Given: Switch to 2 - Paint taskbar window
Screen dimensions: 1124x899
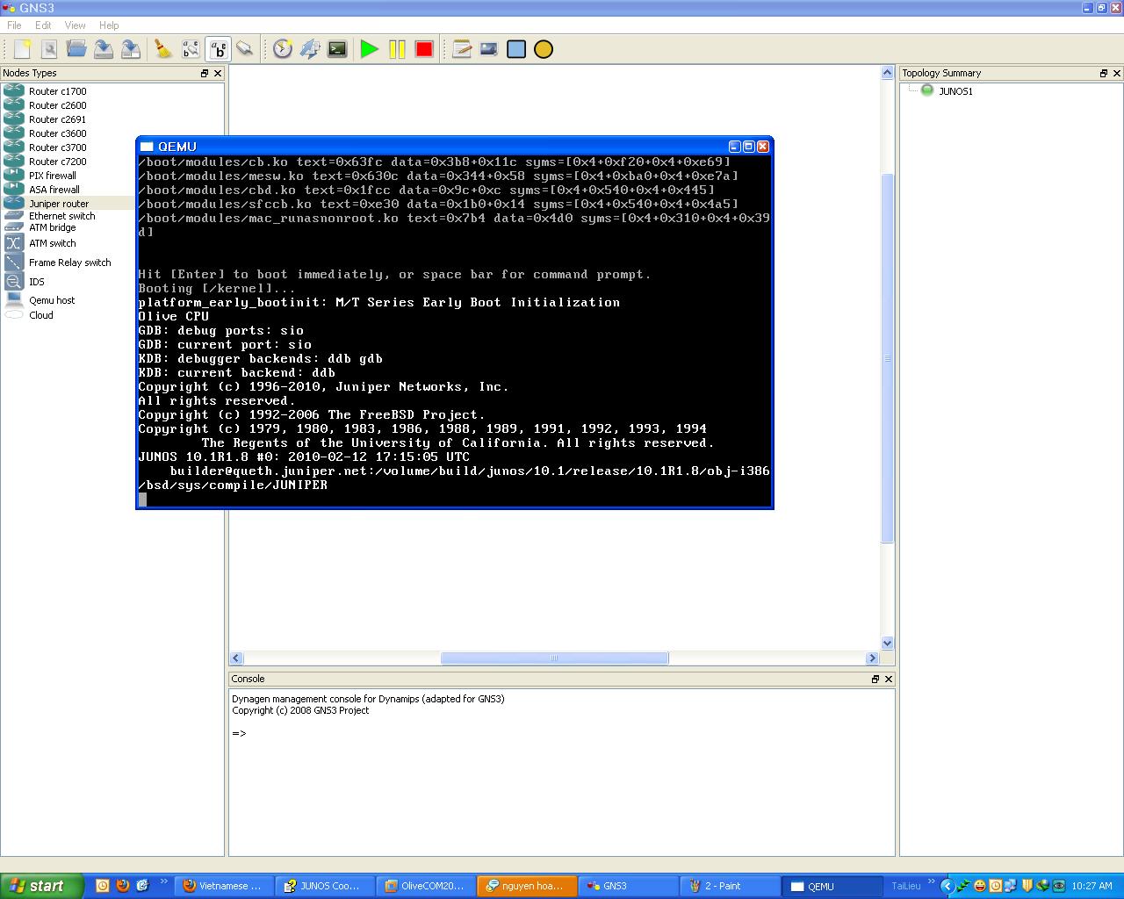Looking at the screenshot, I should [x=729, y=887].
